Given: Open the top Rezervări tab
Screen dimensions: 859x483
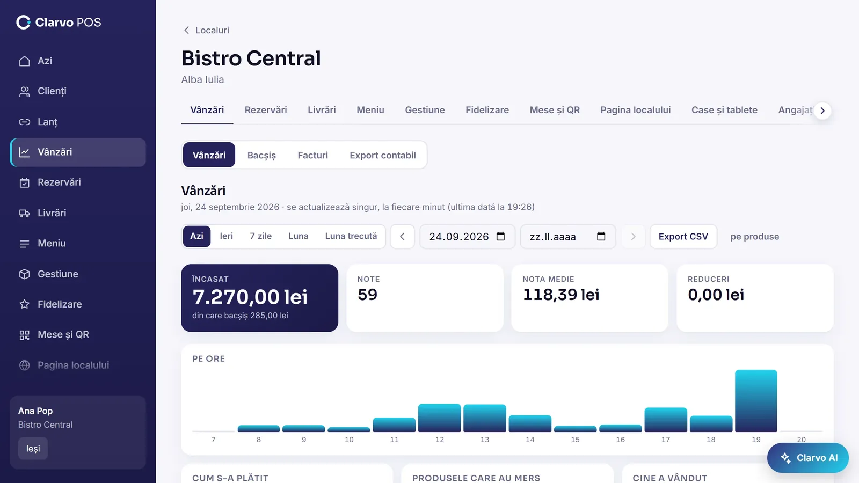Looking at the screenshot, I should point(266,110).
